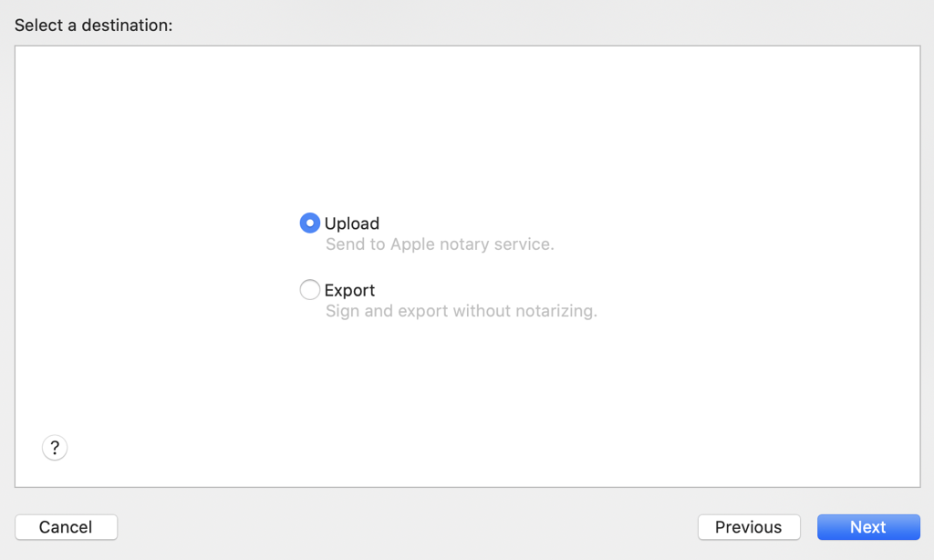Click "Sign and export without notarizing." description
The height and width of the screenshot is (560, 934).
point(462,311)
